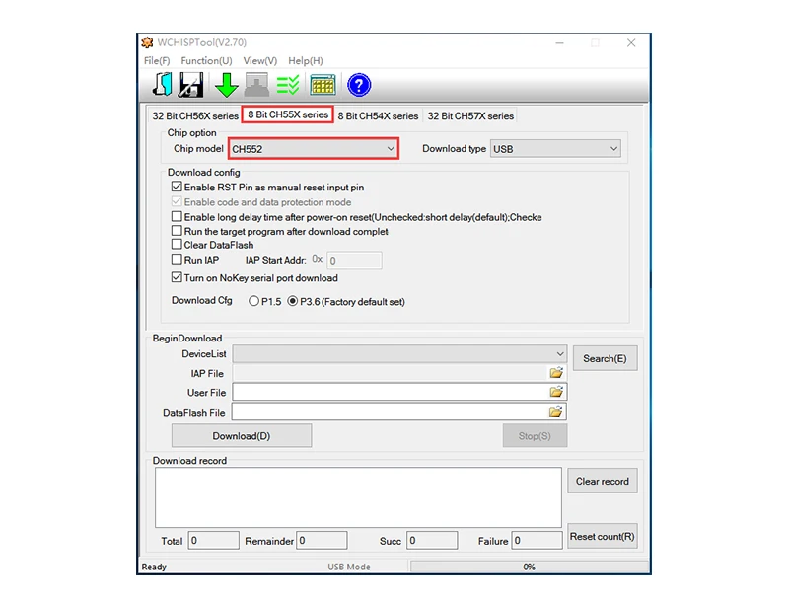Image resolution: width=789 pixels, height=606 pixels.
Task: Click the USB Mode status bar text
Action: [349, 567]
